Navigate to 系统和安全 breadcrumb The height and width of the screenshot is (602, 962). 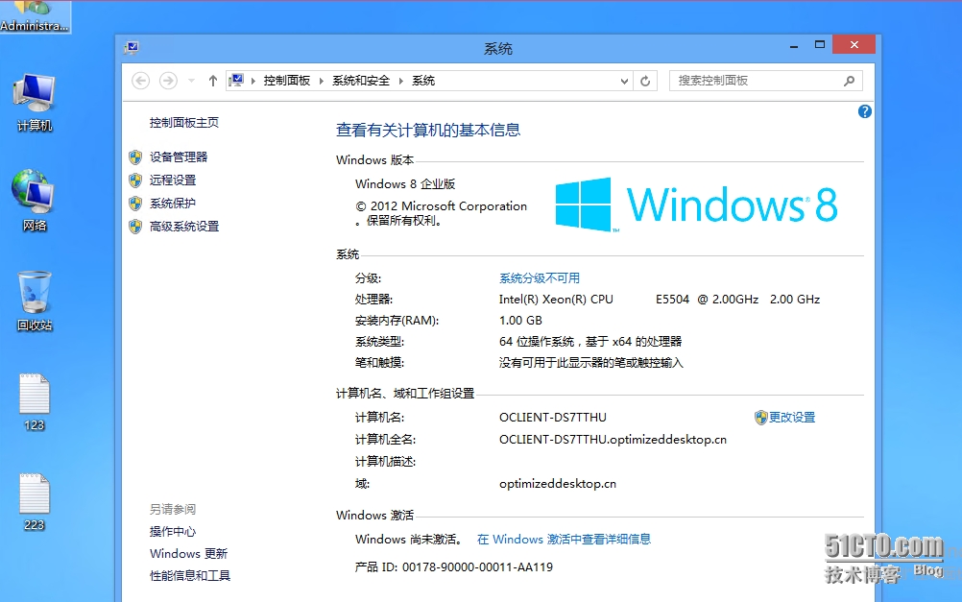[x=361, y=81]
